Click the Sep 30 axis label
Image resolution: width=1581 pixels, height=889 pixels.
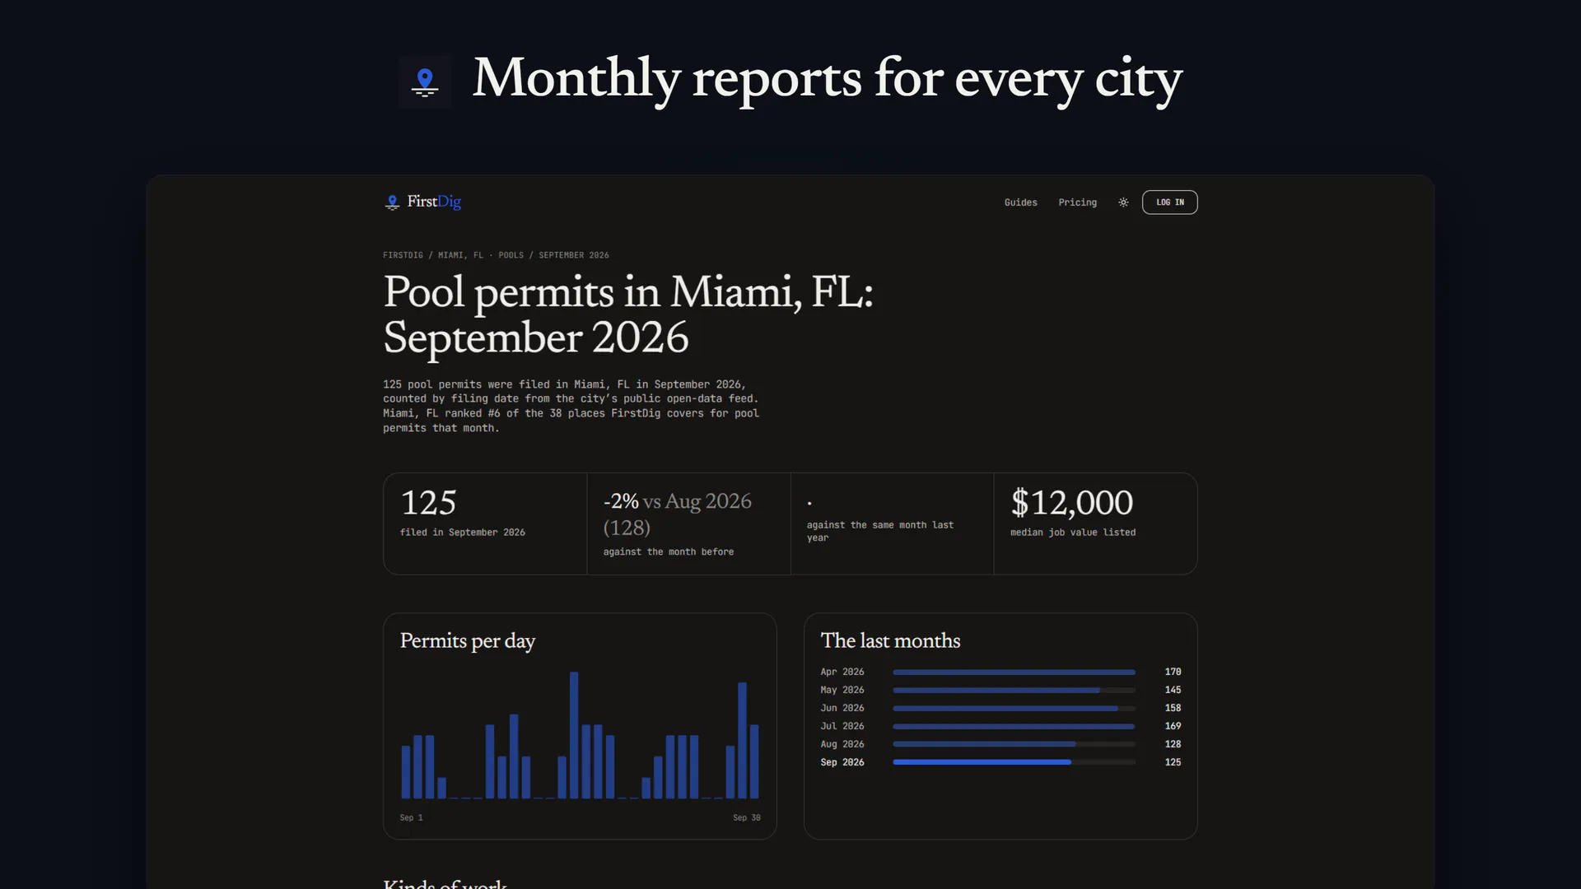(x=747, y=817)
